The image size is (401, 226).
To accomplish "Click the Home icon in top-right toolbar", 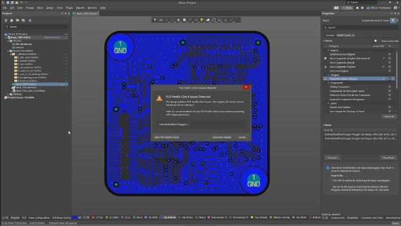I will pyautogui.click(x=357, y=8).
